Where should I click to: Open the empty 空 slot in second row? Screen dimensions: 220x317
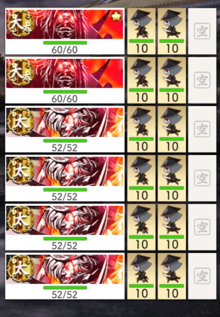point(202,80)
